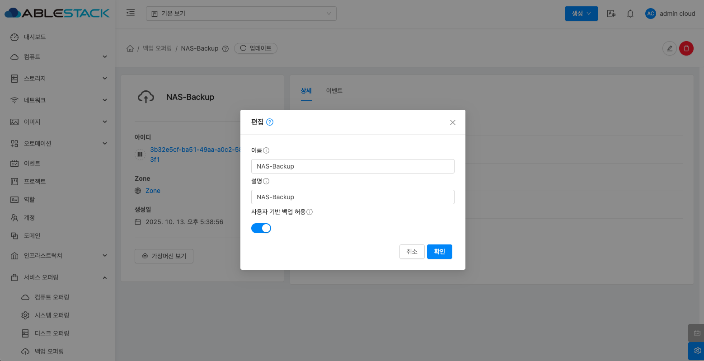Viewport: 704px width, 361px height.
Task: Close the 편집 dialog with the X
Action: [452, 122]
